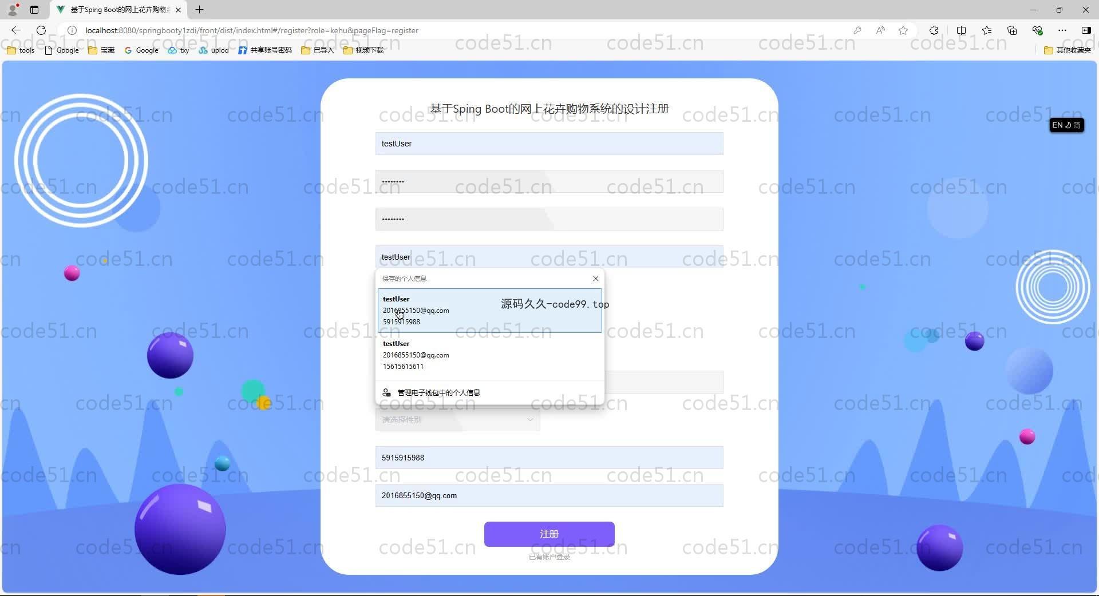Viewport: 1099px width, 596px height.
Task: Focus the email field with 2016855150@qq.com
Action: (549, 495)
